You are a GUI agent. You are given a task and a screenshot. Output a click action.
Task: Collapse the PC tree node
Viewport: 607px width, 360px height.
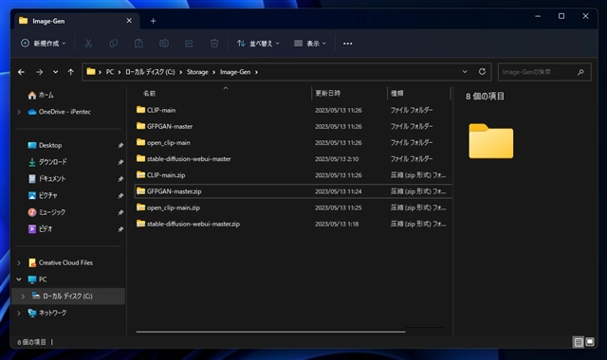coord(19,279)
